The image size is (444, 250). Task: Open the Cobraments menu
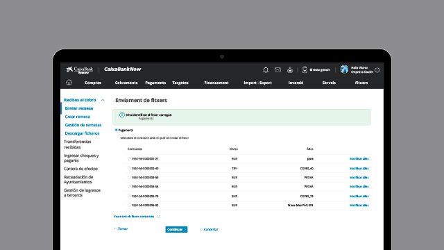[x=126, y=83]
